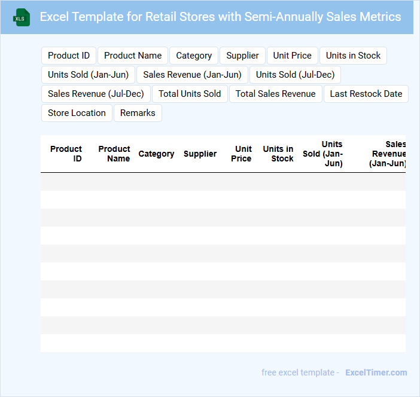420x397 pixels.
Task: Click the Total Sales Revenue tag
Action: [275, 94]
